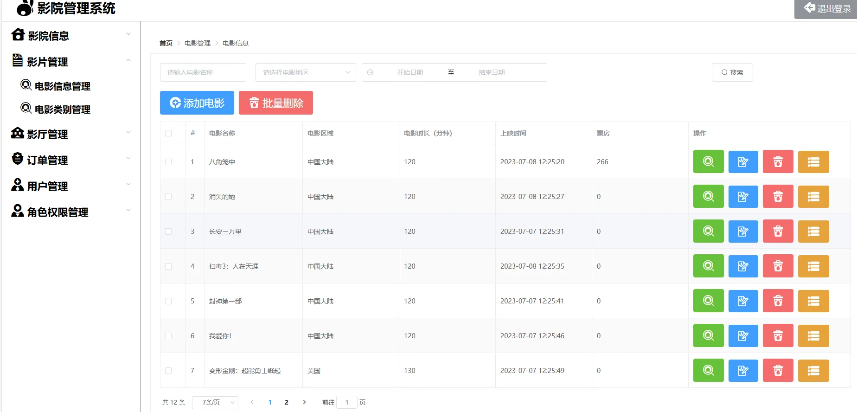View details of 长安三万里
Screen dimensions: 857x412
[708, 231]
